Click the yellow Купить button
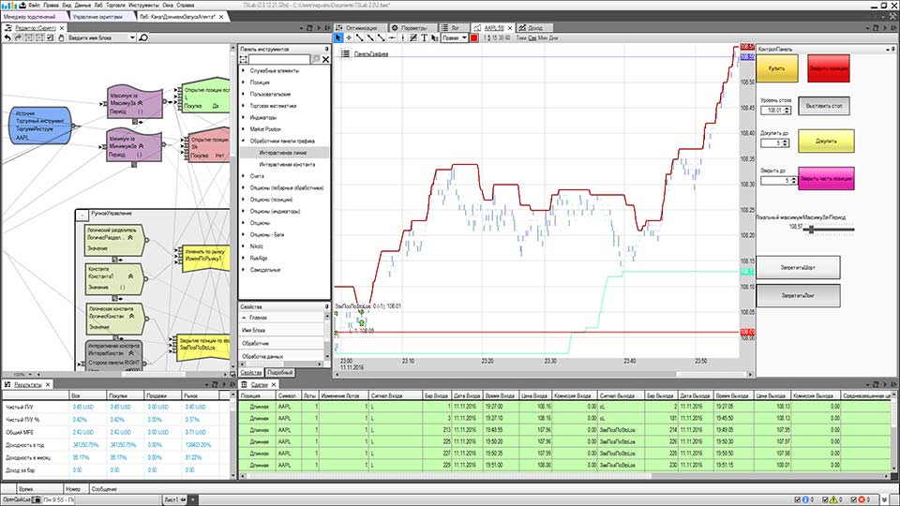The image size is (900, 506). [776, 68]
